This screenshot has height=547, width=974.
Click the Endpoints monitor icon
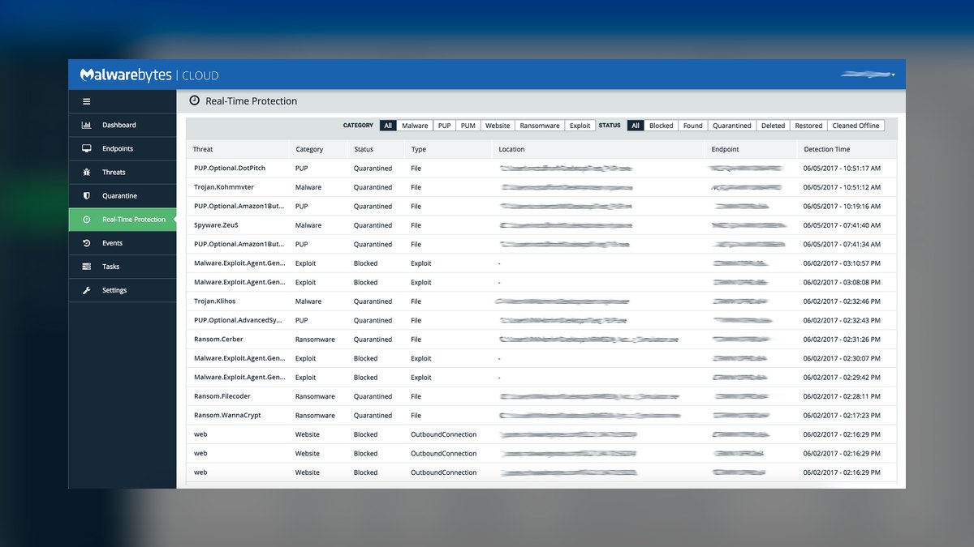pyautogui.click(x=86, y=148)
